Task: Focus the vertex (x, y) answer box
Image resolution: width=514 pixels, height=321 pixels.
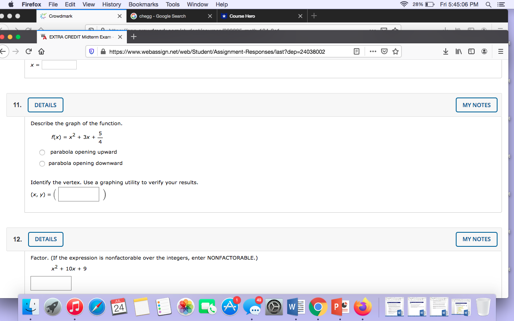Action: [79, 194]
